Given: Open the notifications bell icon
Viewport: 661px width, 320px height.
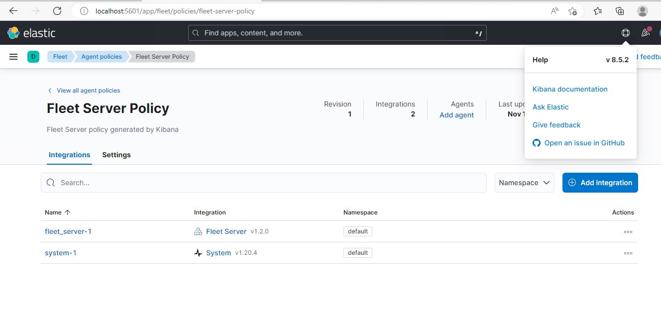Looking at the screenshot, I should click(645, 32).
